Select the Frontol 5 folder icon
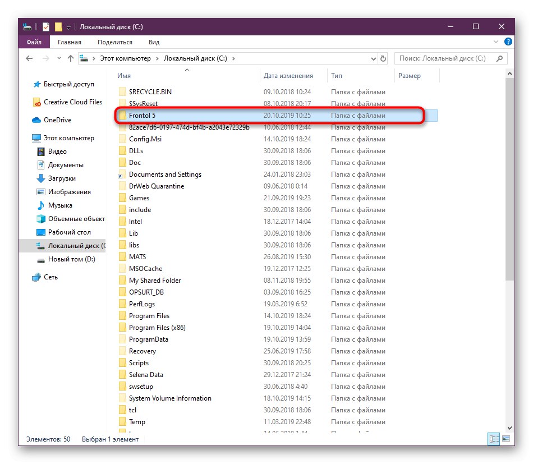The image size is (533, 464). tap(122, 116)
